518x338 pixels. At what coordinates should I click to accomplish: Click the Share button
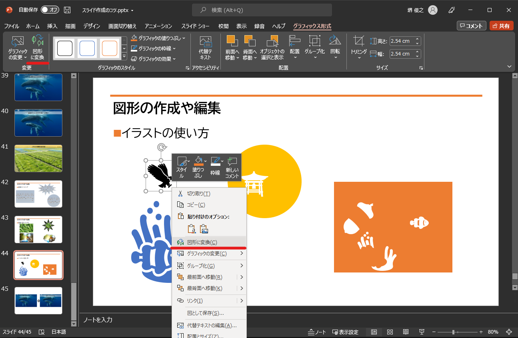click(x=501, y=26)
